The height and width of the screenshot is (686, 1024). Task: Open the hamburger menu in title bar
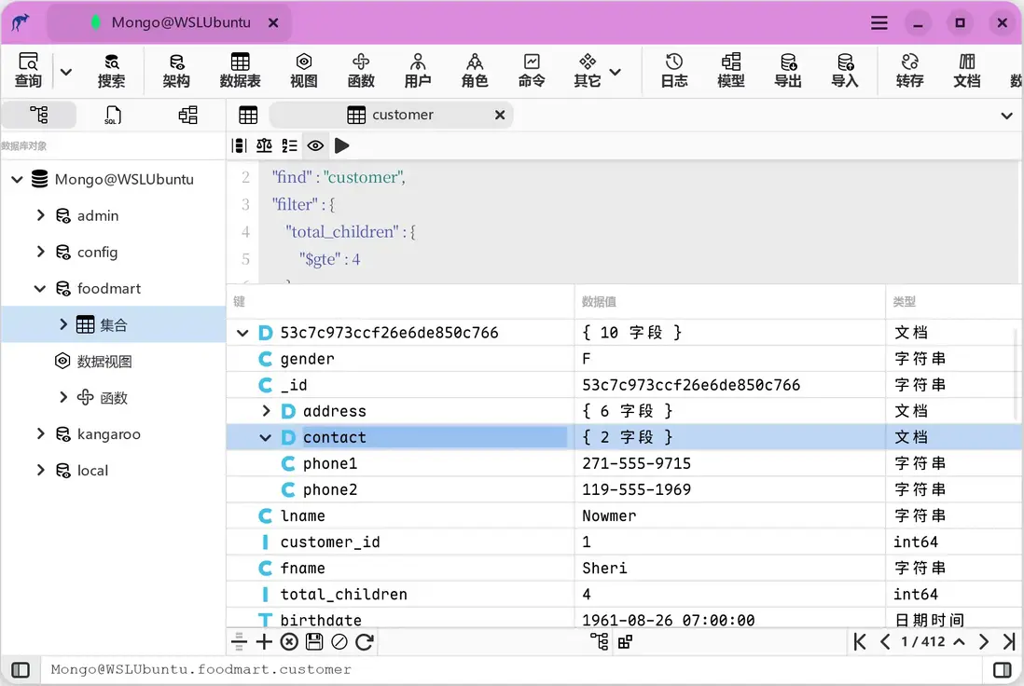[x=879, y=22]
